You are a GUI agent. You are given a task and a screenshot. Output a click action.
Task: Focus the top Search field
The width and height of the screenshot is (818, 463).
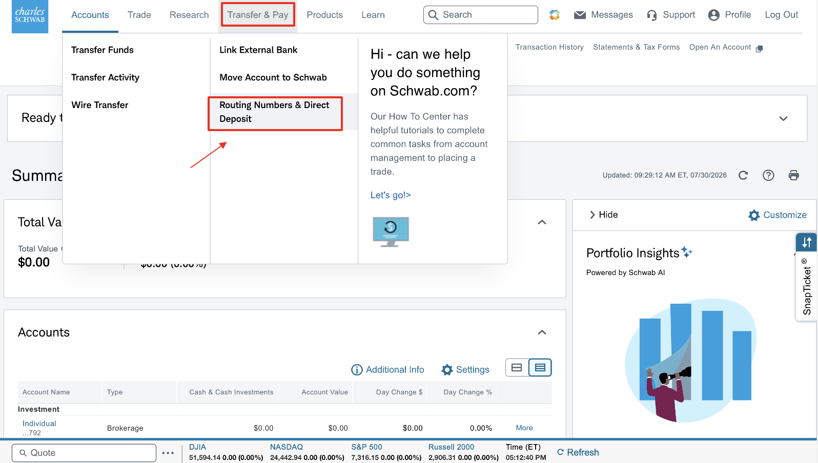[x=481, y=15]
